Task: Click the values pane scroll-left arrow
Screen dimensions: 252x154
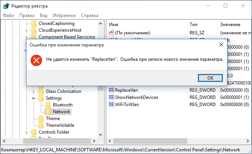Action: point(110,141)
